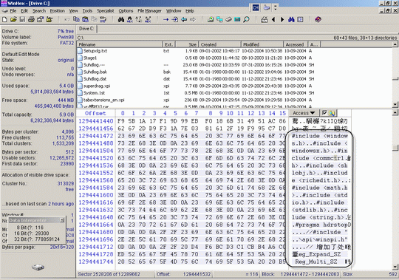Click the New file toolbar icon
Image resolution: width=399 pixels, height=280 pixels.
[4, 19]
